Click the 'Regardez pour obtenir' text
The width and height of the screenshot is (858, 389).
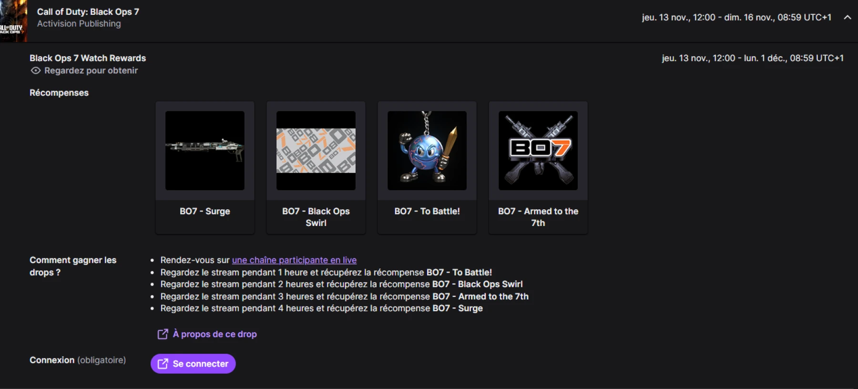(91, 71)
